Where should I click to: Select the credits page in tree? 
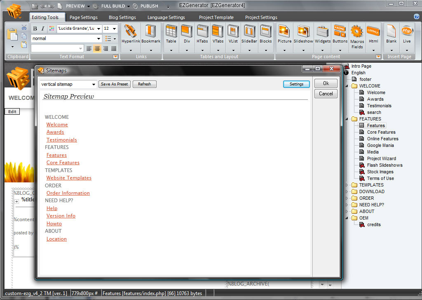[x=374, y=225]
